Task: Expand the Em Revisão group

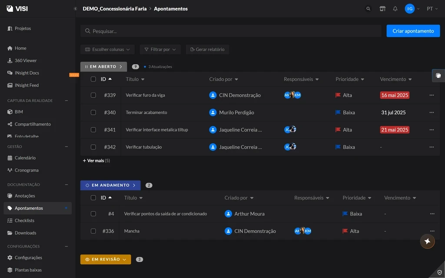Action: (x=106, y=259)
